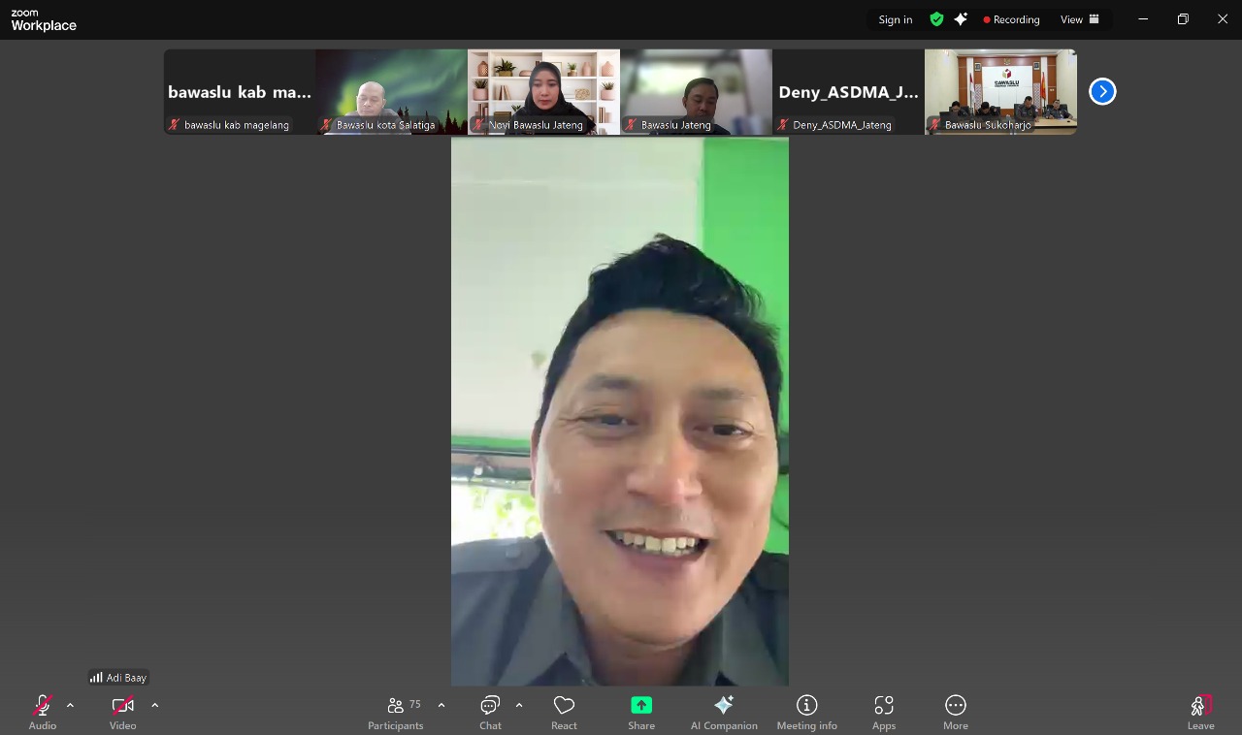Open the React emoji menu
1242x735 pixels.
pyautogui.click(x=564, y=711)
